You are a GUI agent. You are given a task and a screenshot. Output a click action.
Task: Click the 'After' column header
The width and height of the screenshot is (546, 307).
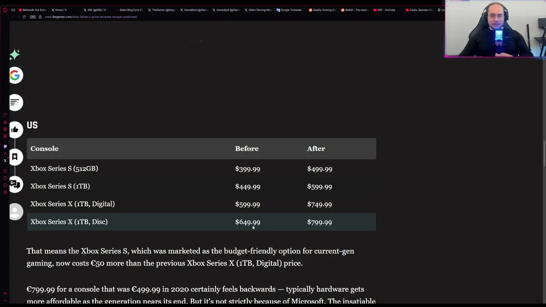[316, 148]
